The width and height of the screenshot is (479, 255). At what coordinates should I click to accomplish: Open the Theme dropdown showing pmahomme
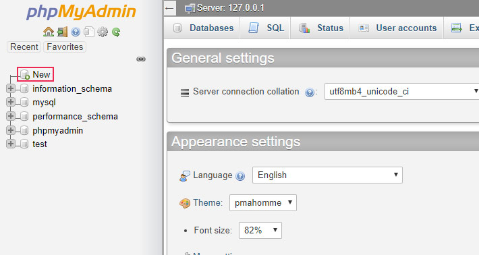click(262, 202)
